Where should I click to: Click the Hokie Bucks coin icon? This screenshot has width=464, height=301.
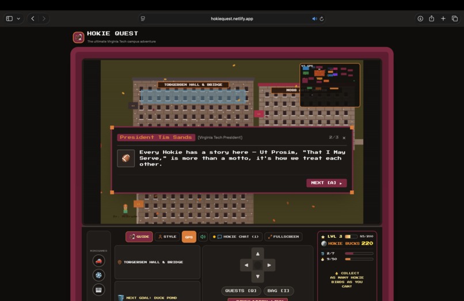324,244
